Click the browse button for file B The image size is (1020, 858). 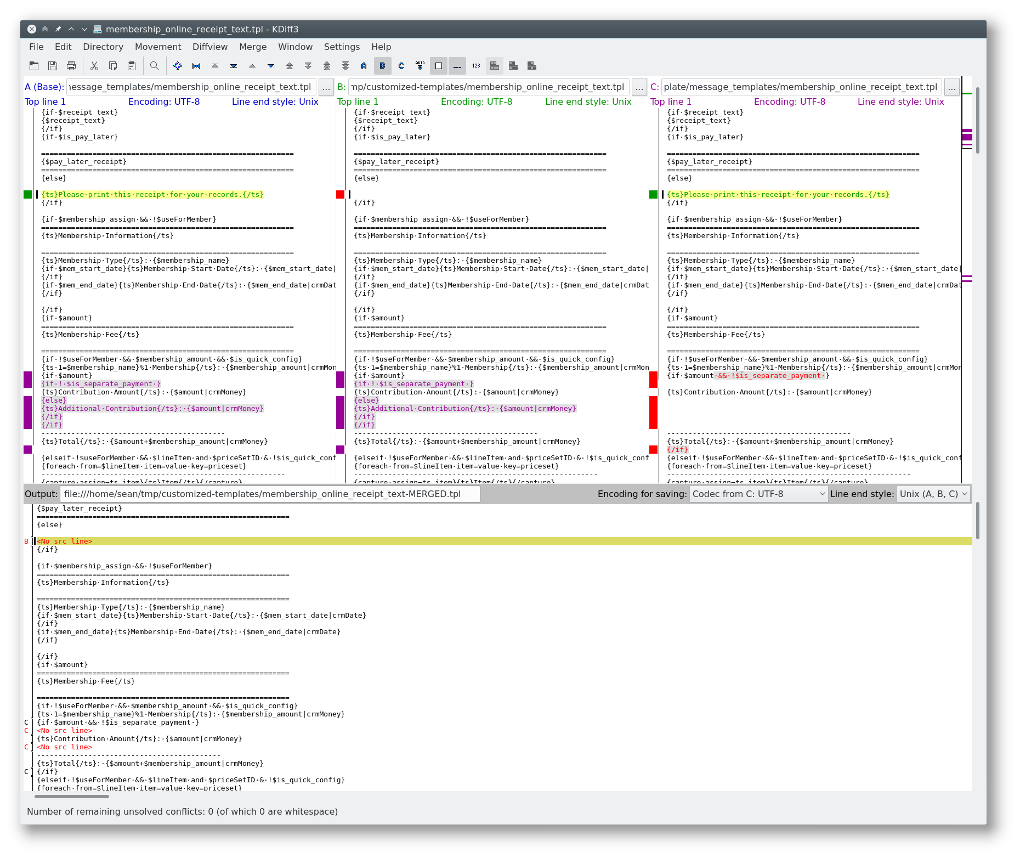[639, 87]
